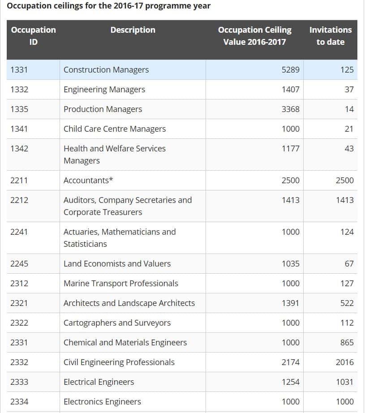
Task: Select the Architects and Landscape Architects row
Action: pos(130,303)
